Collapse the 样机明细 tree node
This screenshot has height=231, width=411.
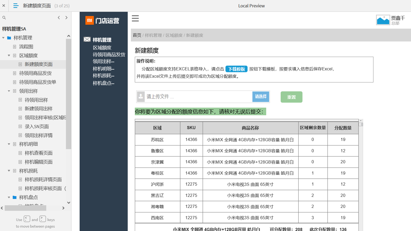[x=9, y=144]
